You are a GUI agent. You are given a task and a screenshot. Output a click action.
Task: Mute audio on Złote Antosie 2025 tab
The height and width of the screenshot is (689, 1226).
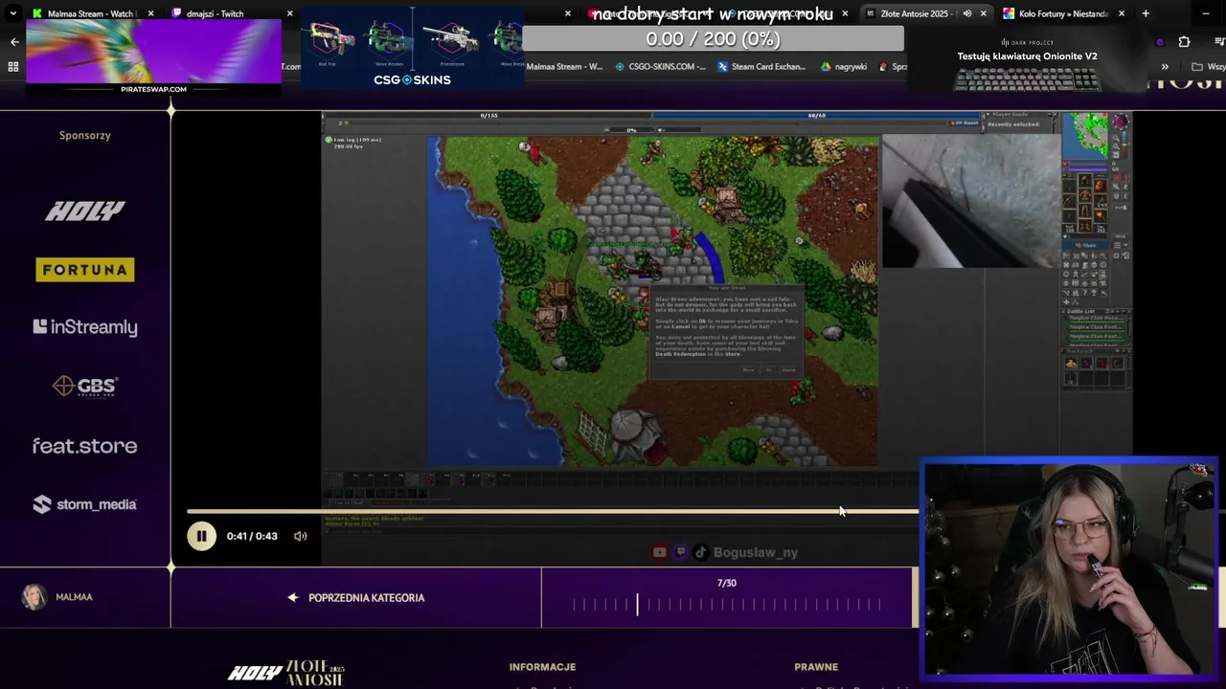pos(966,13)
